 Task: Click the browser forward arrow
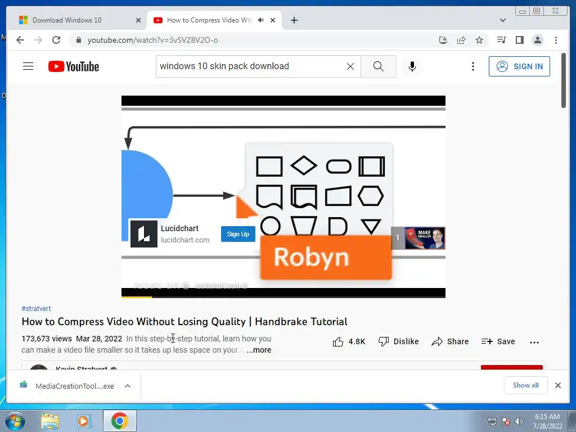click(x=38, y=40)
